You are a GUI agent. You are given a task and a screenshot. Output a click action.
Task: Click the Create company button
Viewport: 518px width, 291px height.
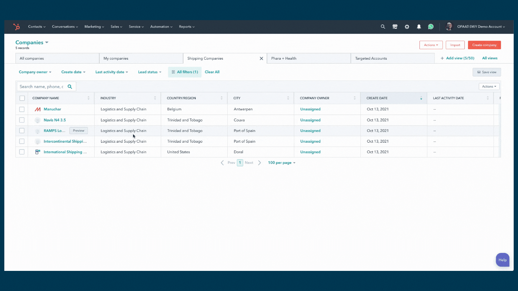[484, 45]
